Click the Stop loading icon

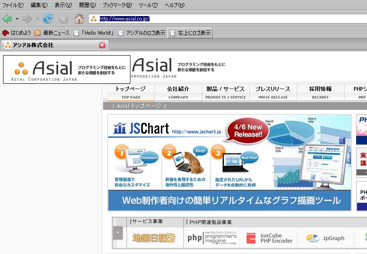pyautogui.click(x=63, y=19)
